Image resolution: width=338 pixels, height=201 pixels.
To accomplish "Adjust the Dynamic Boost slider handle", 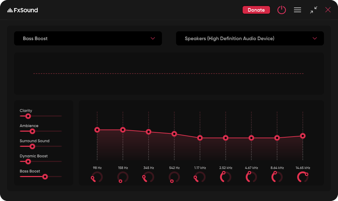I will pyautogui.click(x=28, y=162).
